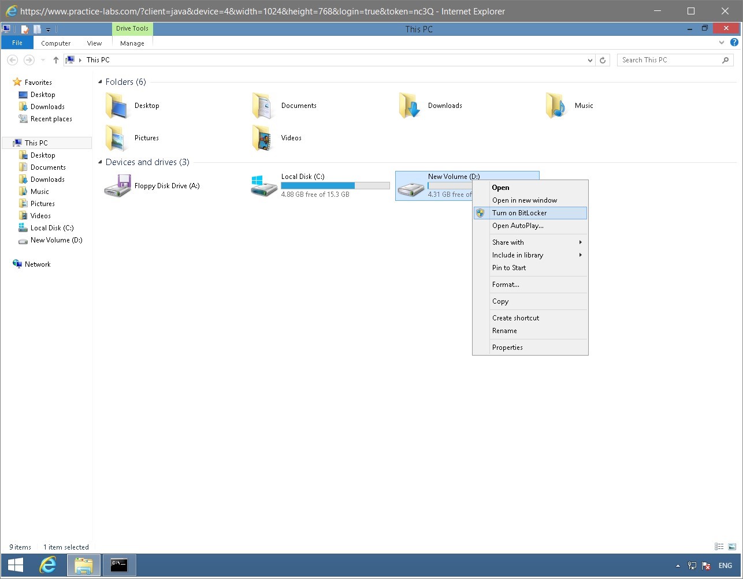Expand the Include in library submenu
Image resolution: width=743 pixels, height=579 pixels.
pos(518,255)
